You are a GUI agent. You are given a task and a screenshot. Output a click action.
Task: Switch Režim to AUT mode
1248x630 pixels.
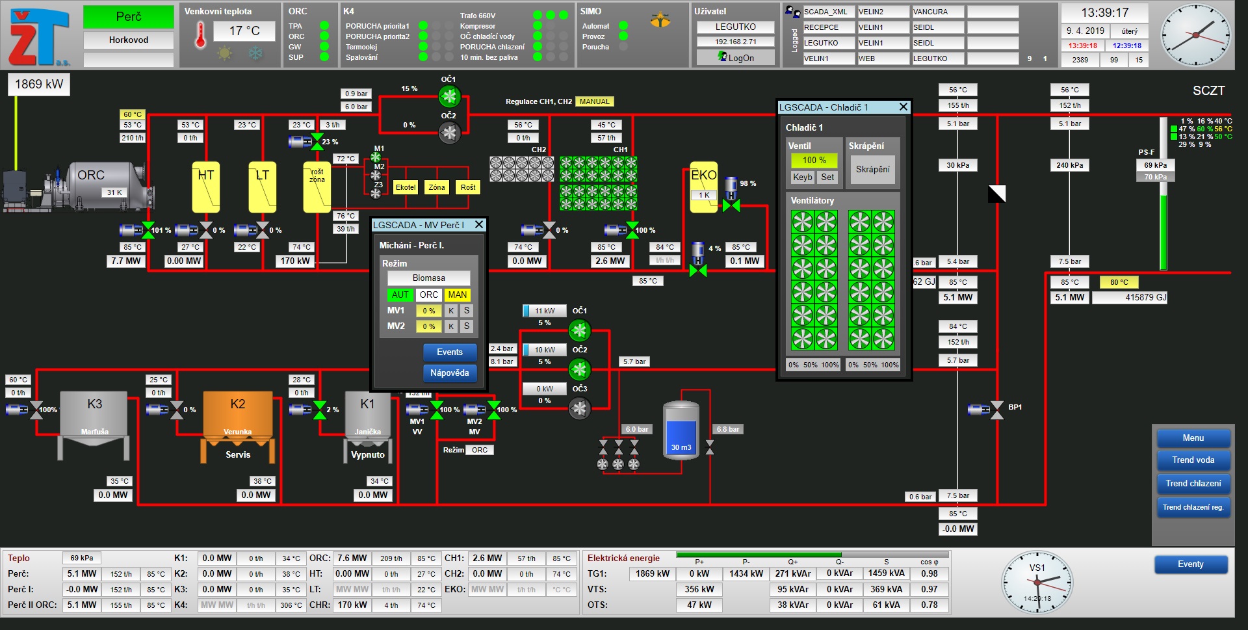point(400,295)
